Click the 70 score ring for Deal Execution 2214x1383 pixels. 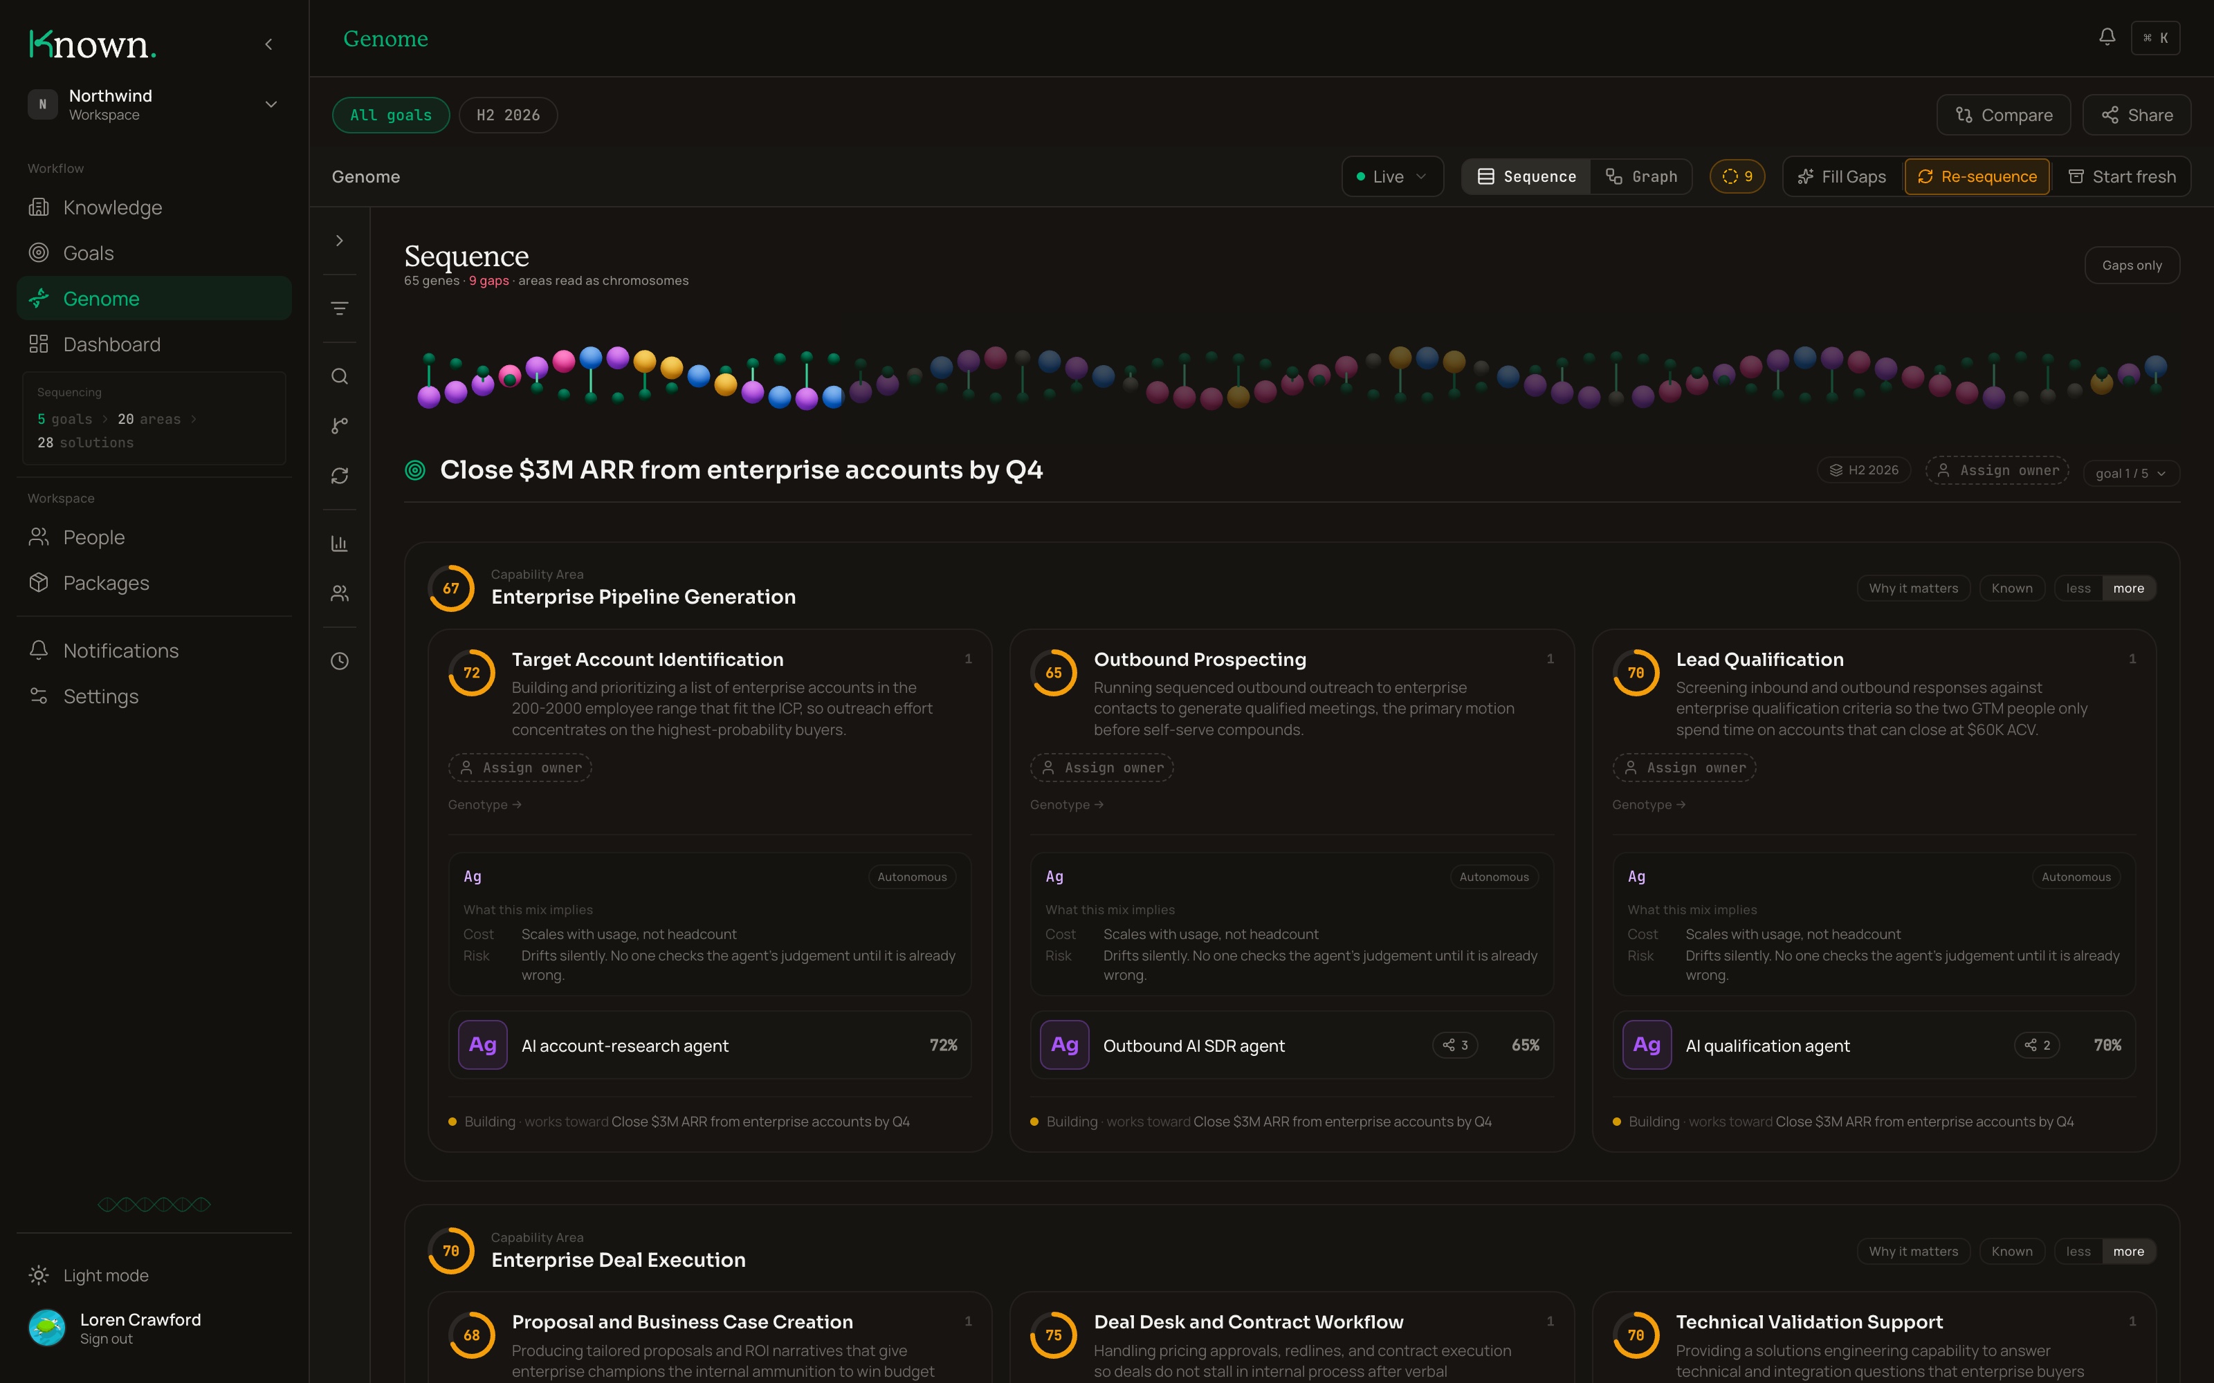click(451, 1252)
